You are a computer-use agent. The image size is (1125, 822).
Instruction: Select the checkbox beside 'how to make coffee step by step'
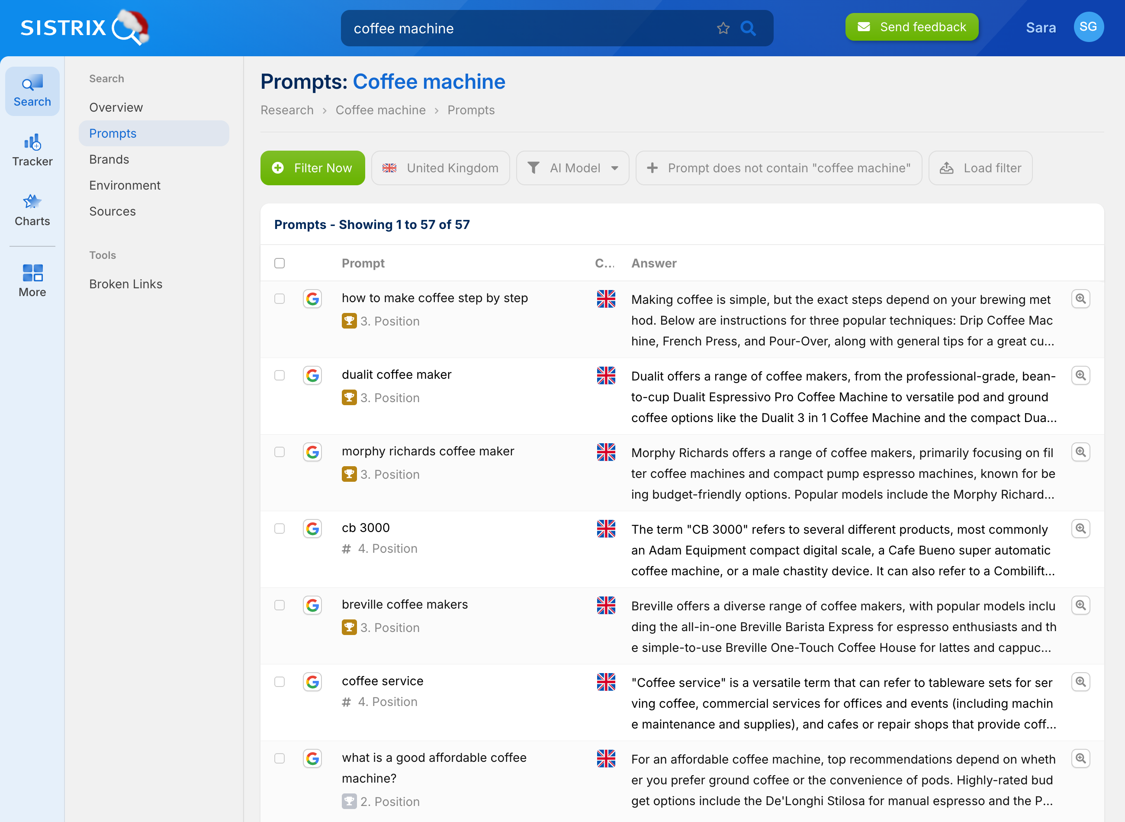[280, 299]
